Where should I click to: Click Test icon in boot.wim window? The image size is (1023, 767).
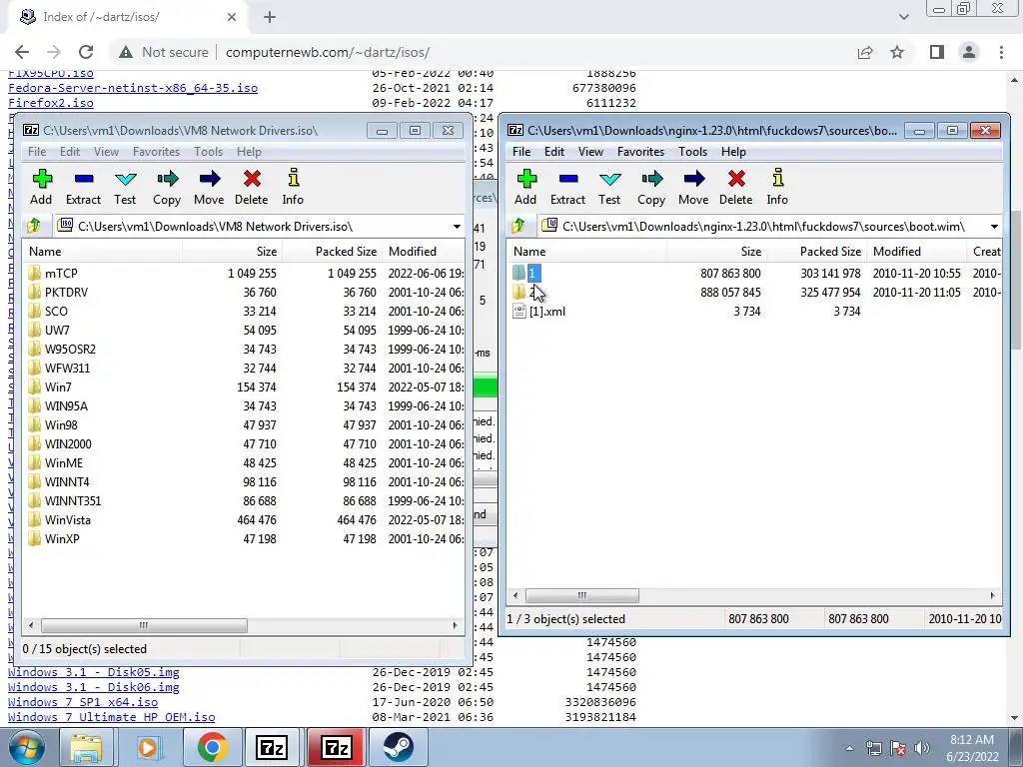coord(609,179)
